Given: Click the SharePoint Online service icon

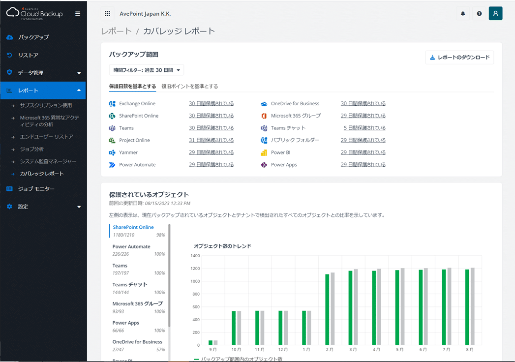Looking at the screenshot, I should pos(112,116).
